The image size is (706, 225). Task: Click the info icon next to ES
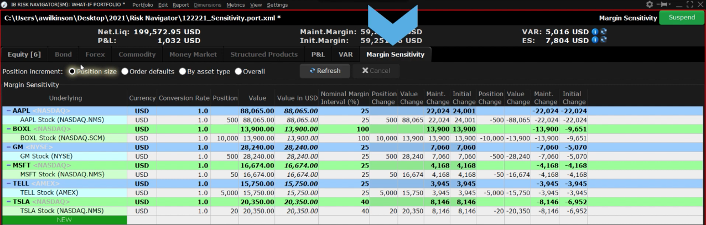pyautogui.click(x=595, y=40)
